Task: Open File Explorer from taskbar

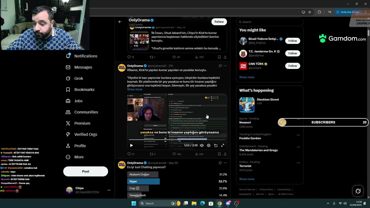Action: click(194, 203)
